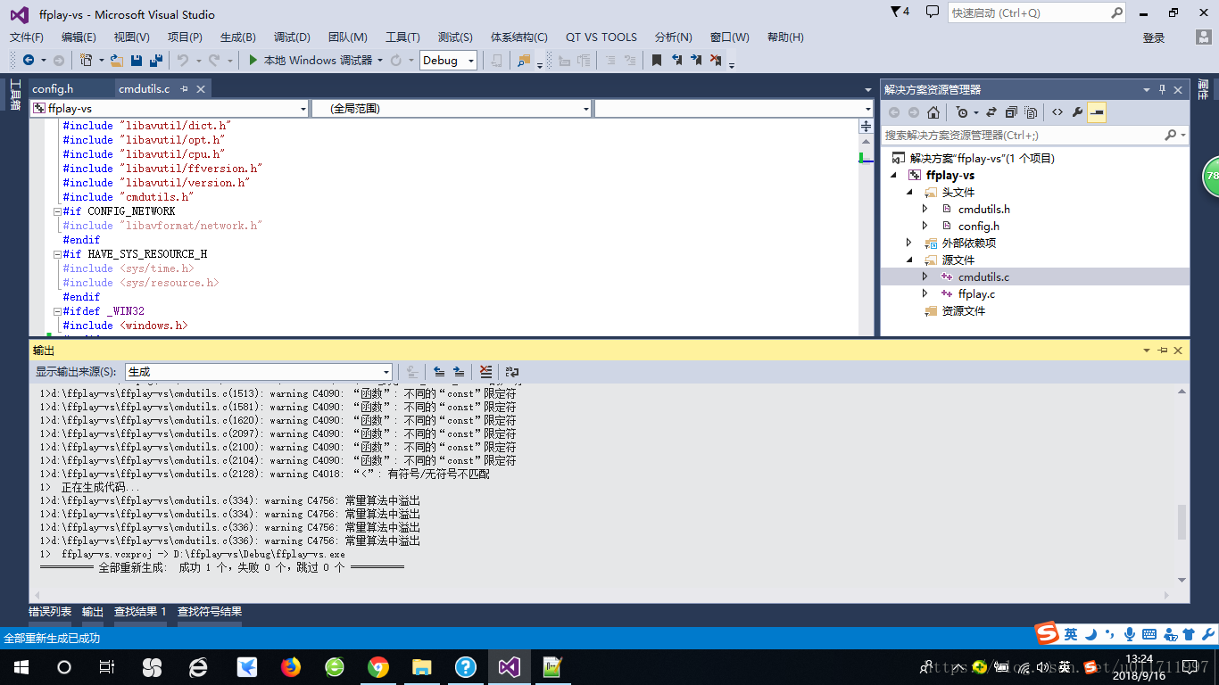Click the Save All icon
The width and height of the screenshot is (1219, 685).
point(155,60)
